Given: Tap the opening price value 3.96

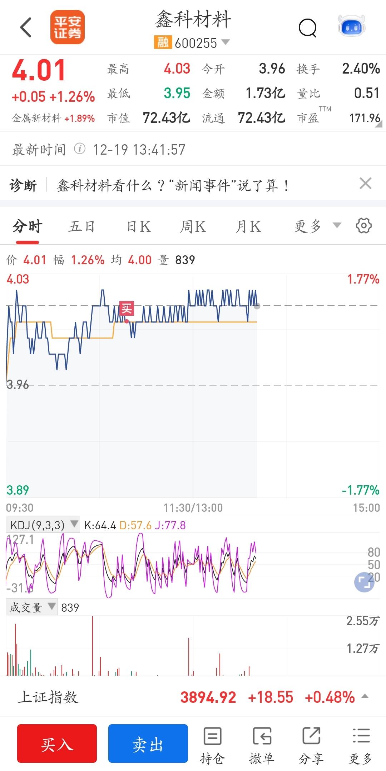Looking at the screenshot, I should tap(272, 69).
